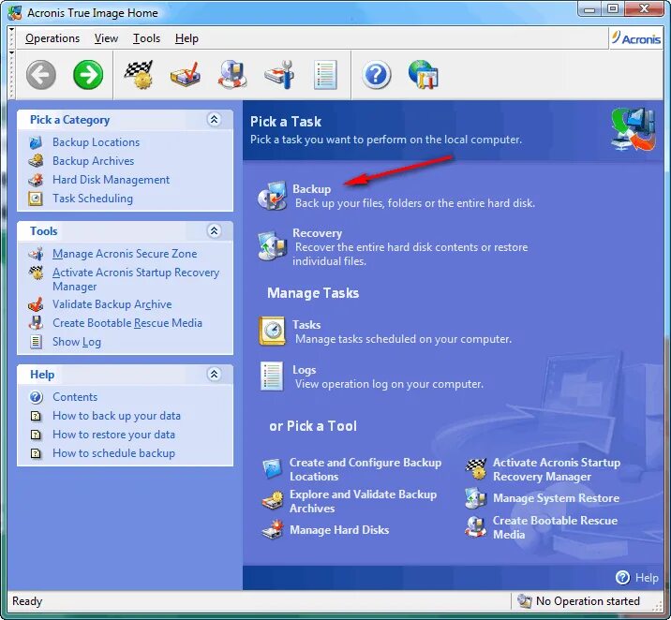Click the Create and Configure Backup Locations icon
Image resolution: width=671 pixels, height=620 pixels.
(273, 469)
